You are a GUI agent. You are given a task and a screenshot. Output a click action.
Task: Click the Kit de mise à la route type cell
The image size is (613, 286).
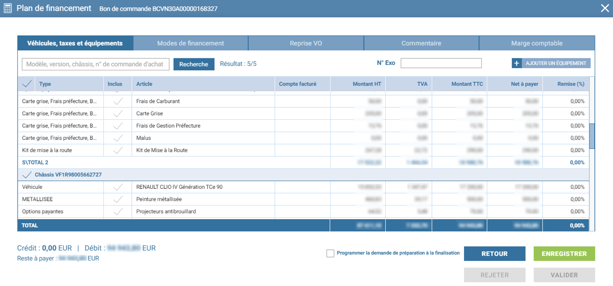coord(61,150)
